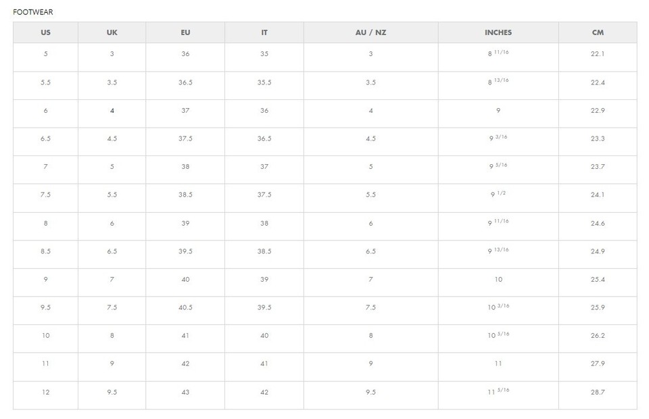
Task: Select the 9 1/2 inches cell
Action: pyautogui.click(x=498, y=195)
